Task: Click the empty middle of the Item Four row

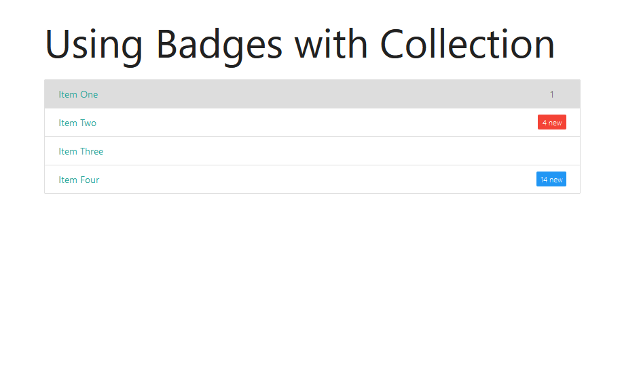Action: [x=312, y=180]
